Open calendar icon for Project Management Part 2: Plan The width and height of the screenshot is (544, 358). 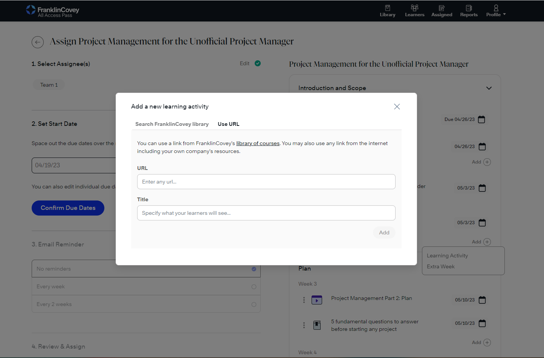pos(482,300)
